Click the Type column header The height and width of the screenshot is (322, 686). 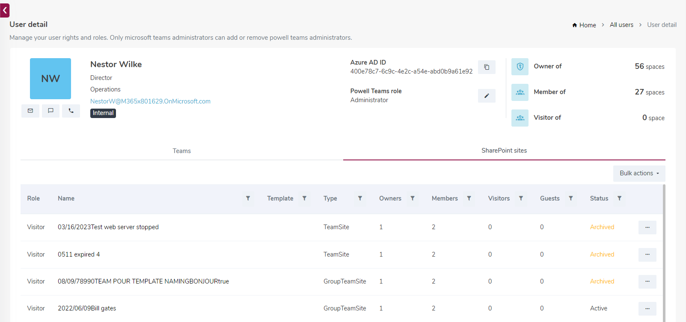pos(330,198)
